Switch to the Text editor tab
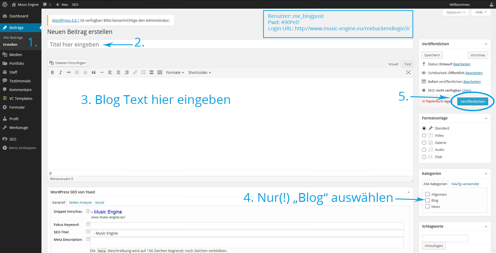496x253 pixels. 408,64
